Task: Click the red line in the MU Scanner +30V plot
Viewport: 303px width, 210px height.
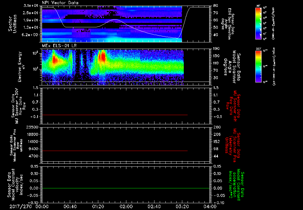Action: (x=115, y=115)
